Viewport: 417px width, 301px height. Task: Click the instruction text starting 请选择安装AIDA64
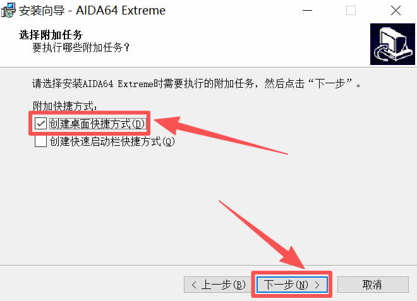196,84
